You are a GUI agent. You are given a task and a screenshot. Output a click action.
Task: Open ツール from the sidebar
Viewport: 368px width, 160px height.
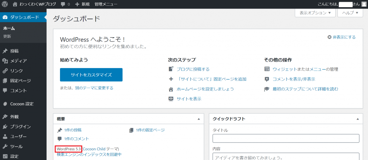point(16,146)
